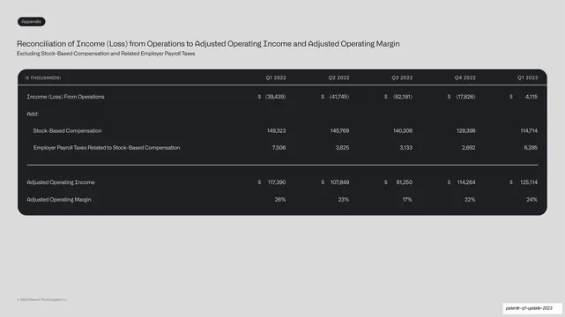Screen dimensions: 565x317
Task: Click the 129,398 value
Action: click(x=466, y=131)
